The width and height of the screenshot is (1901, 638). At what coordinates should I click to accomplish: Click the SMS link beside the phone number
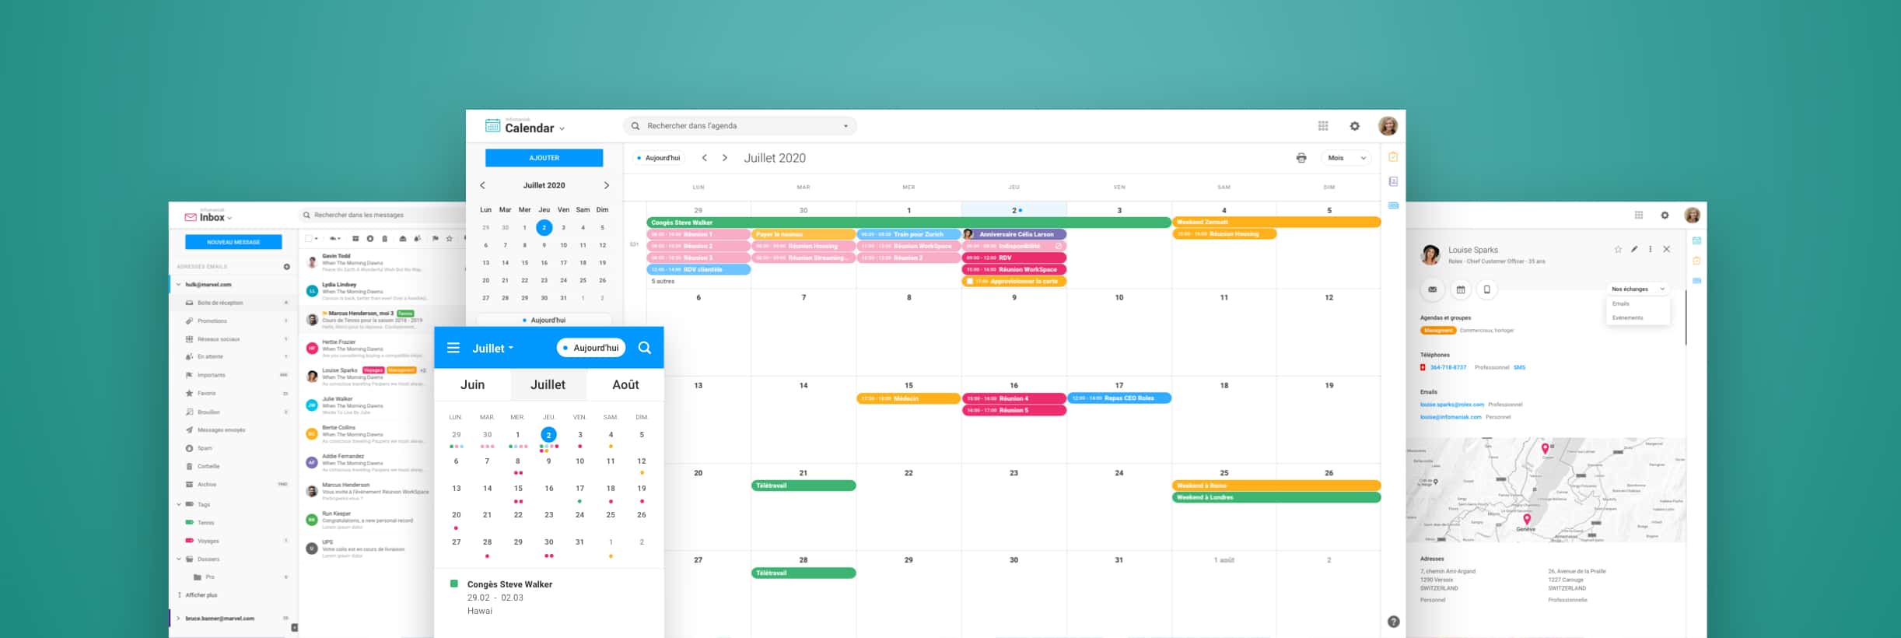(x=1519, y=367)
